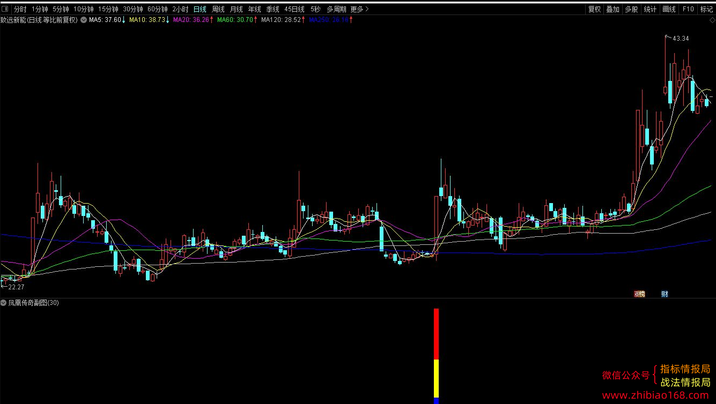Click the blue MA250 label
This screenshot has width=716, height=404.
(x=328, y=20)
